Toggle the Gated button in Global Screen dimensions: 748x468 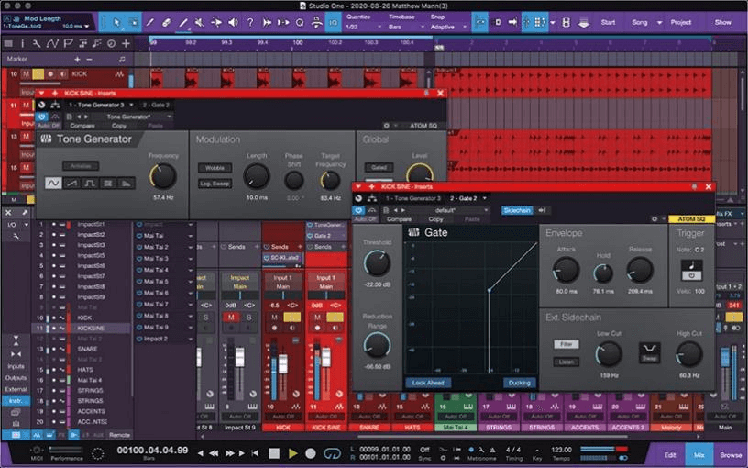(379, 167)
